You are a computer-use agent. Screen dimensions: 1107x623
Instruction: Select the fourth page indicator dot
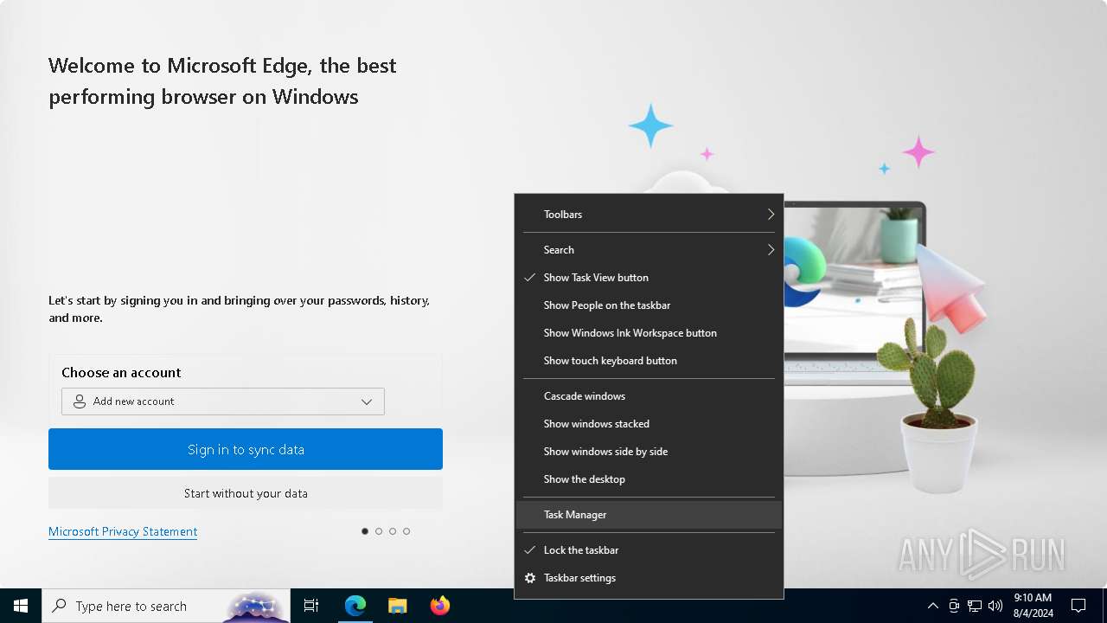coord(406,531)
